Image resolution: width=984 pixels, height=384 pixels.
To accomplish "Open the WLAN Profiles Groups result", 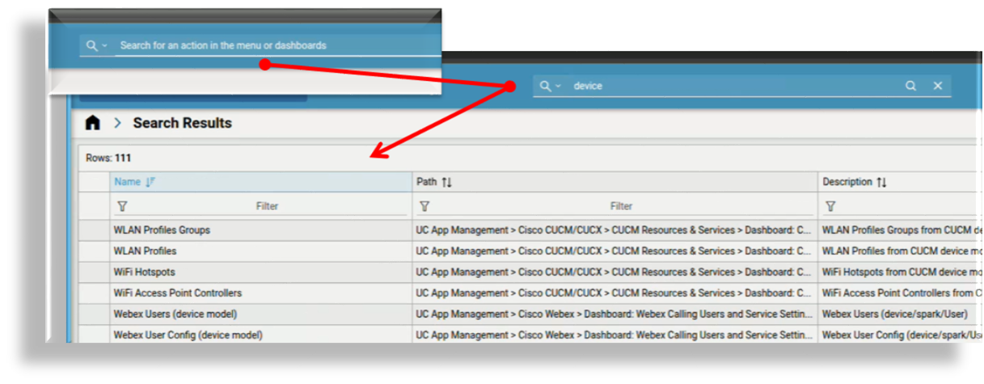I will (162, 230).
